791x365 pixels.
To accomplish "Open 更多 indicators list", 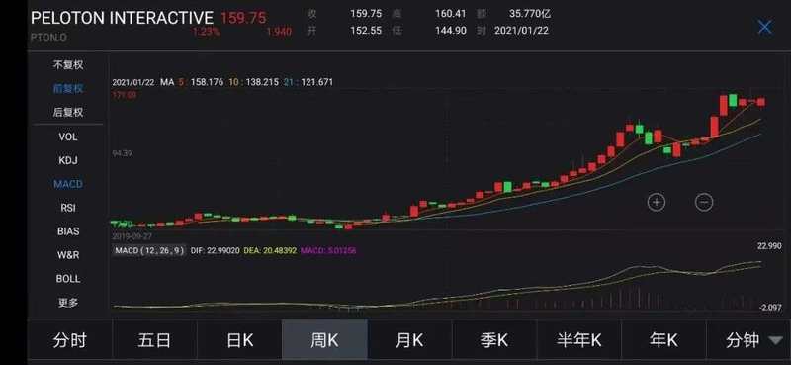I will (68, 303).
